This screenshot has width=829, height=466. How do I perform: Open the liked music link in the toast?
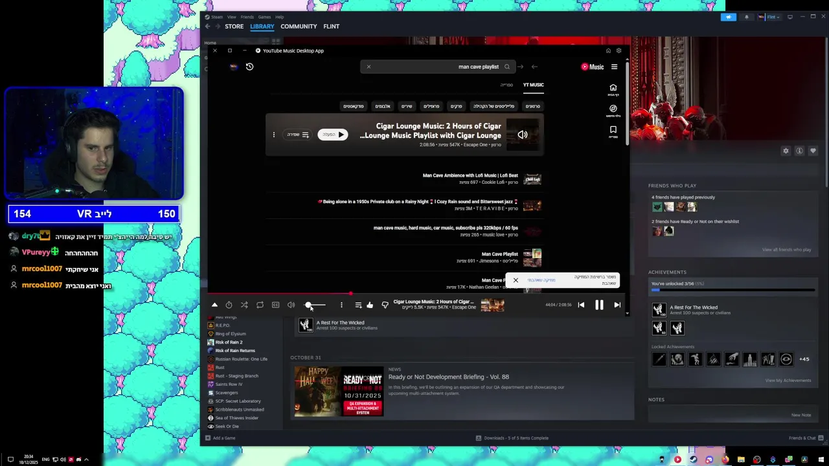[x=541, y=280]
